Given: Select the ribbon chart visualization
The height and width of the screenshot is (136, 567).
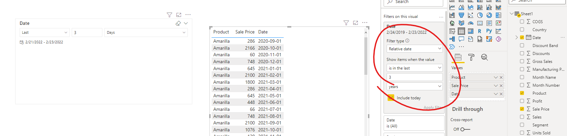Looking at the screenshot, I should coord(498,7).
